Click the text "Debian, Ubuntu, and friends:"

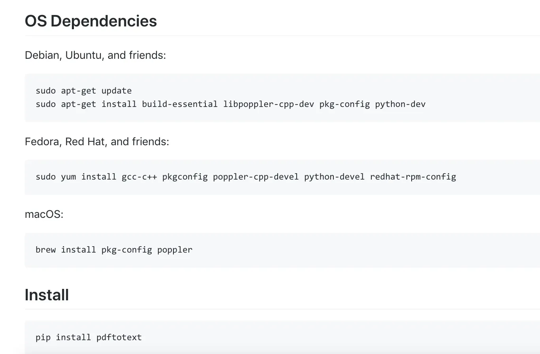[95, 55]
